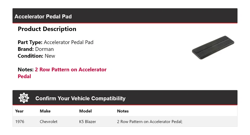
Task: Click the Model column header
Action: coord(85,111)
